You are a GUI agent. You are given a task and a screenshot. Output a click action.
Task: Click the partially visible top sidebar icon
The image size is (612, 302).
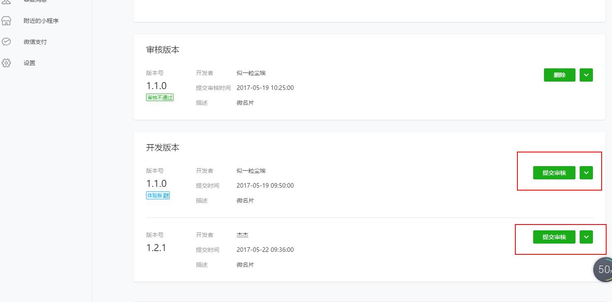(6, 2)
